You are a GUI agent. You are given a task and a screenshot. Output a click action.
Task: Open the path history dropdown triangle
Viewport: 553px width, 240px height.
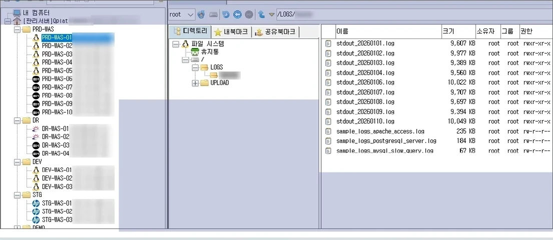[271, 15]
